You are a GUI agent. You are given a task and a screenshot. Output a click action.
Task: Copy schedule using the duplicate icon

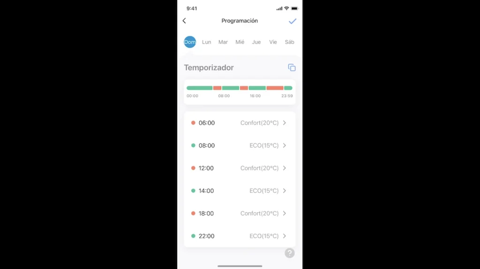coord(292,67)
